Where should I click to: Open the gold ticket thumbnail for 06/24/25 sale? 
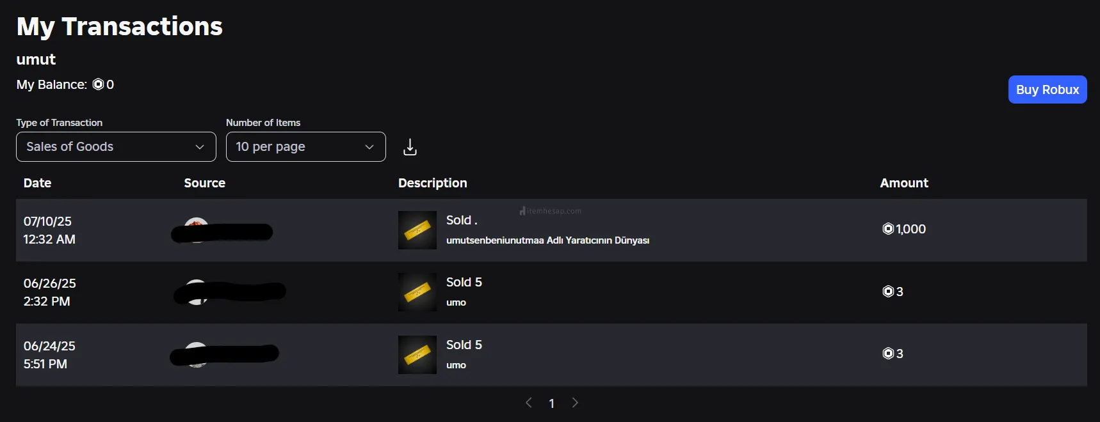417,355
